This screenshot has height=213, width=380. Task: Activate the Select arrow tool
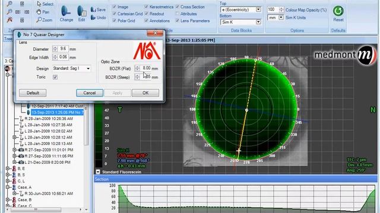pos(45,4)
